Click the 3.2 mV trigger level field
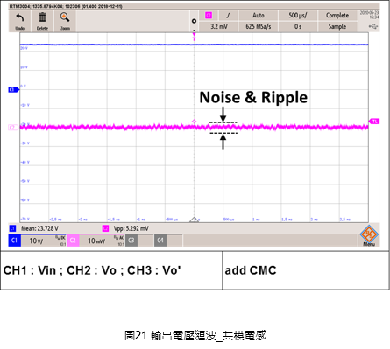Viewport: 390px width, 349px height. point(219,26)
